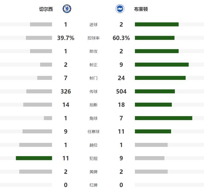Select the 切尔西 team name
Screen dimensions: 204x196
click(x=46, y=9)
